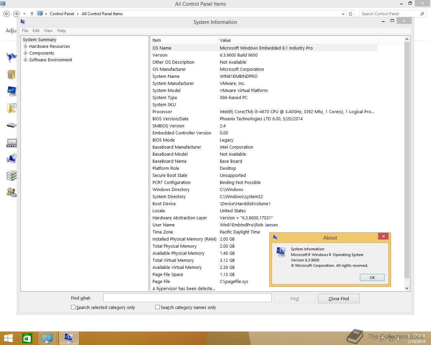431x345 pixels.
Task: Open Action Center flag icon in Control Panel
Action: click(x=11, y=57)
